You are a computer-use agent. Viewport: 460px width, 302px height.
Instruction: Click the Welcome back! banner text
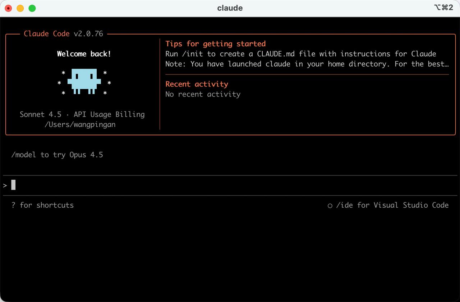(84, 54)
